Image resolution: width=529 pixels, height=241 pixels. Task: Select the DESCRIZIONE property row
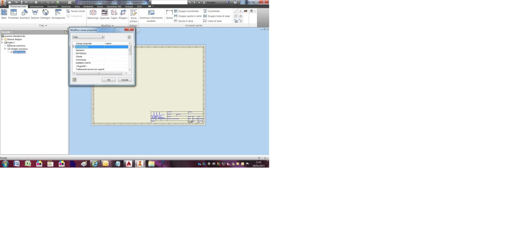(x=100, y=47)
